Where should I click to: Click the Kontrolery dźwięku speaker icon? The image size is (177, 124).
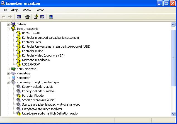(x=13, y=82)
